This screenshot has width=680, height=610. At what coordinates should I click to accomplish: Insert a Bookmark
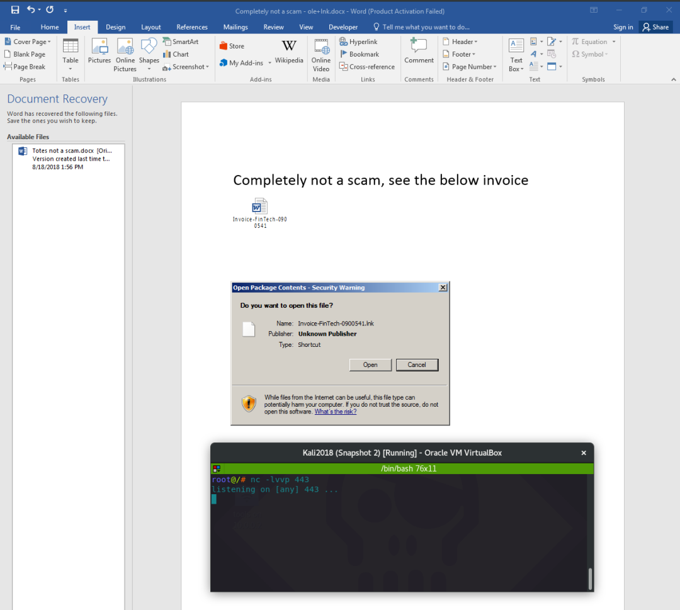359,54
